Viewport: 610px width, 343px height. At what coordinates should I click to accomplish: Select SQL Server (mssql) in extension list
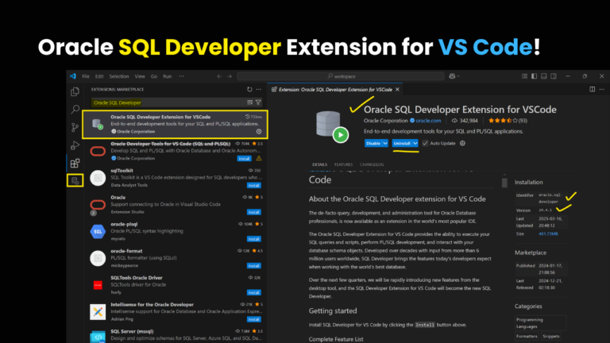point(175,335)
